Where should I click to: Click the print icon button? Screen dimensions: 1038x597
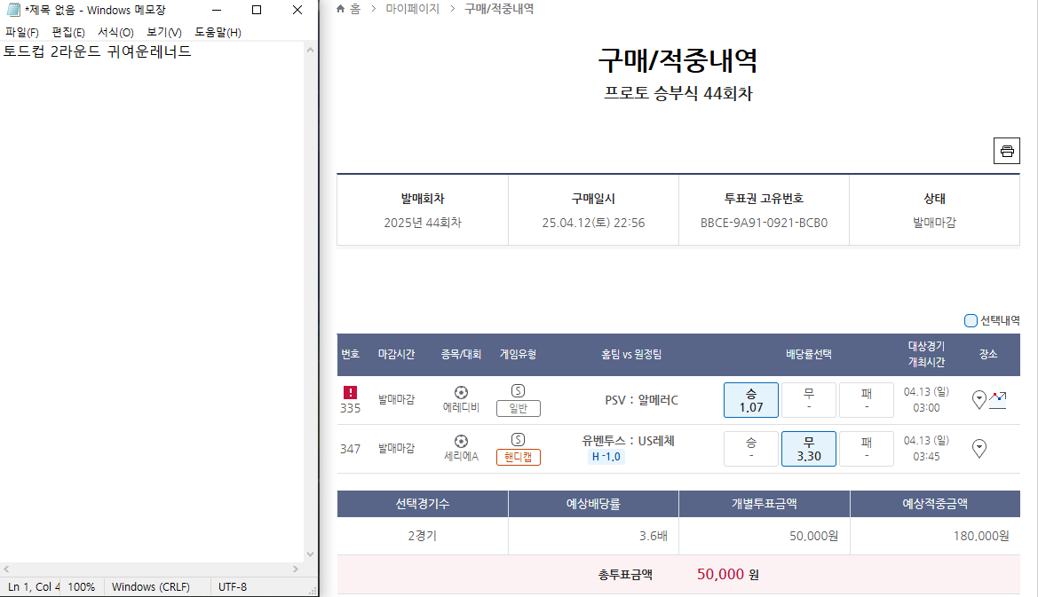pyautogui.click(x=1006, y=151)
